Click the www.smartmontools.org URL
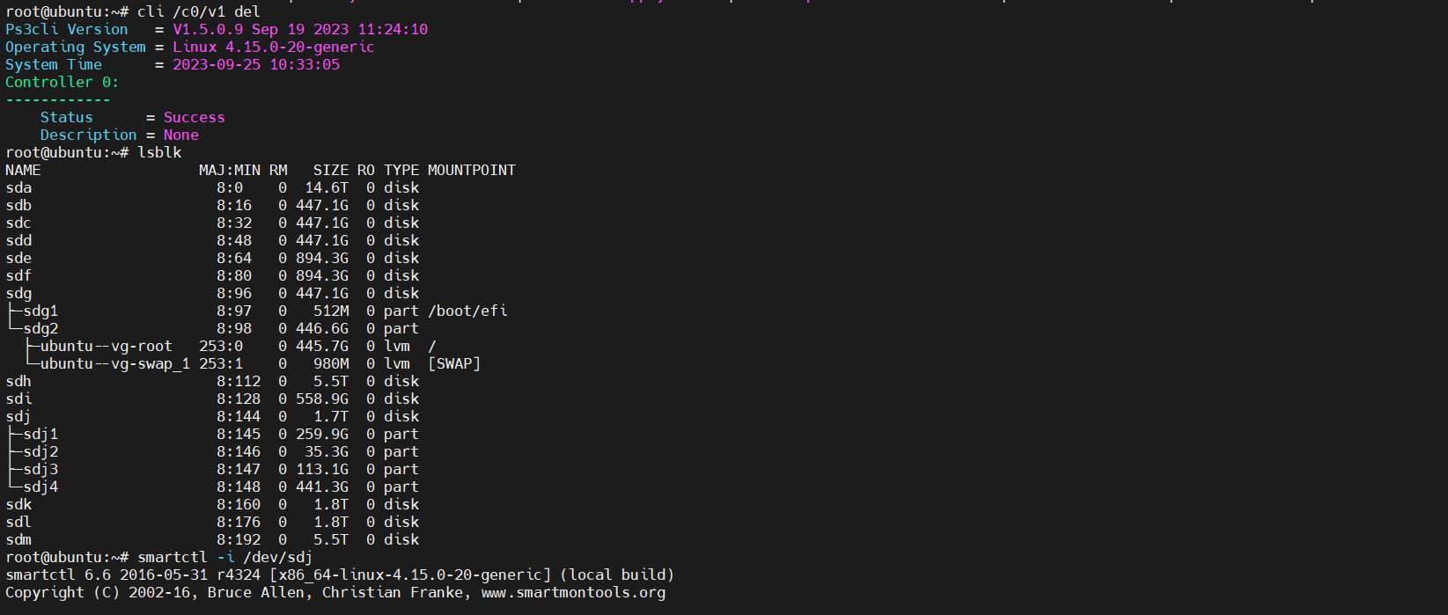Viewport: 1448px width, 615px height. point(573,592)
